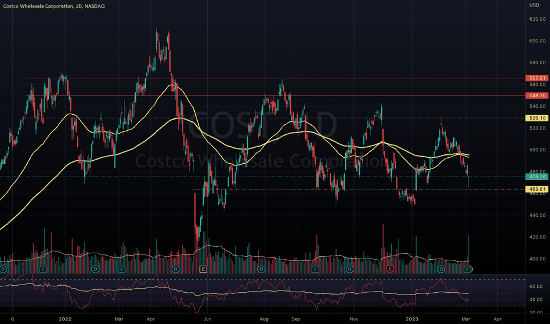Image resolution: width=550 pixels, height=324 pixels.
Task: Click the 440.00 price axis value
Action: point(538,215)
